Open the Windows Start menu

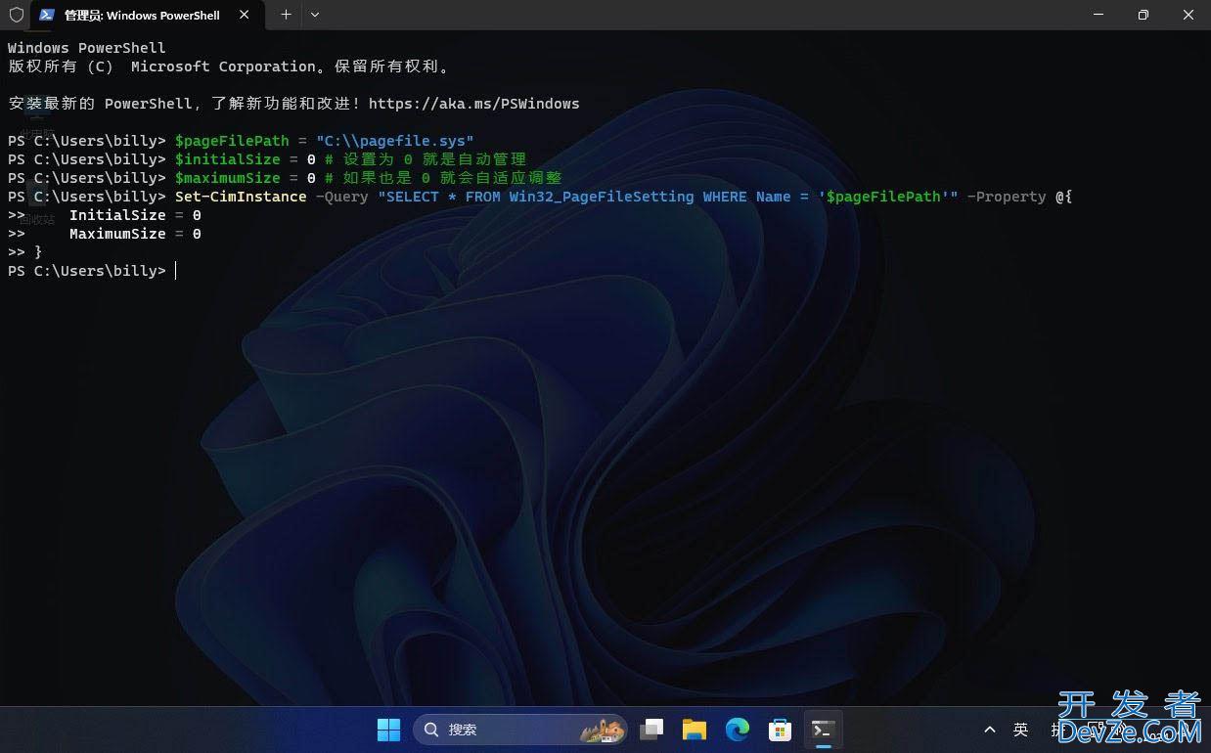[388, 730]
